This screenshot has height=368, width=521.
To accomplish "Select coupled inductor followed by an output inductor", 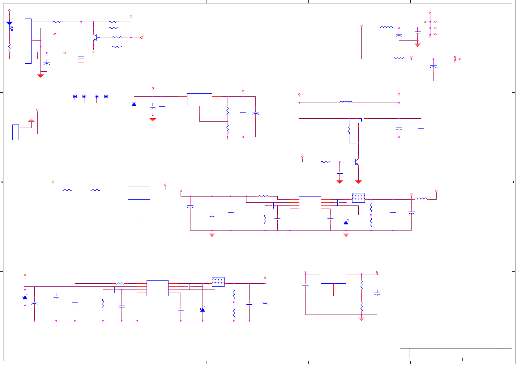I will pos(358,198).
